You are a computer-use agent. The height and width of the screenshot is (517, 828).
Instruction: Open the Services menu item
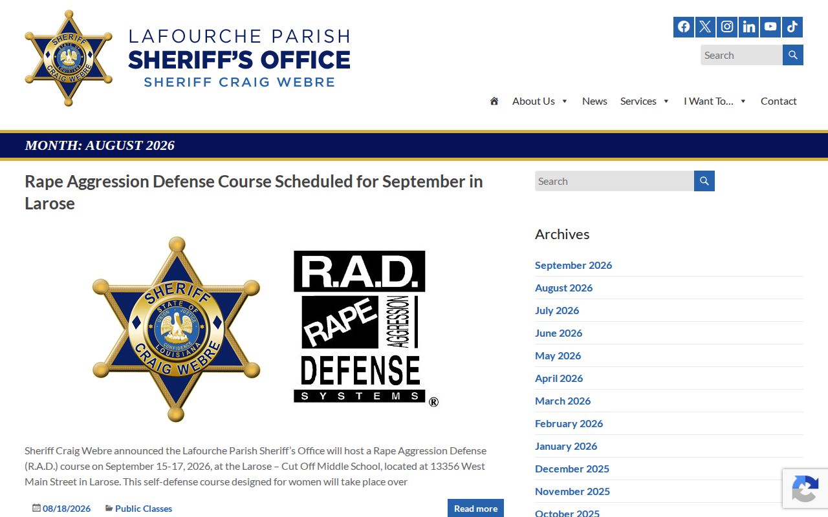638,101
